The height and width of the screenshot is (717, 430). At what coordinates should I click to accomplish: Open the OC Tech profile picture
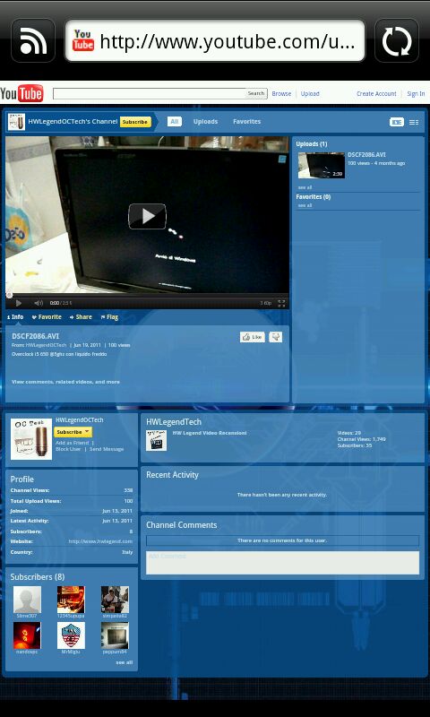[x=31, y=439]
